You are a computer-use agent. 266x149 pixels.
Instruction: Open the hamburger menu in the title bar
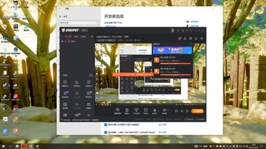191,30
